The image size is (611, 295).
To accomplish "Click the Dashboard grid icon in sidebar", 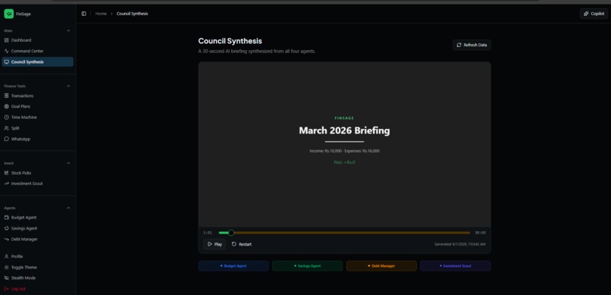I will pyautogui.click(x=6, y=40).
